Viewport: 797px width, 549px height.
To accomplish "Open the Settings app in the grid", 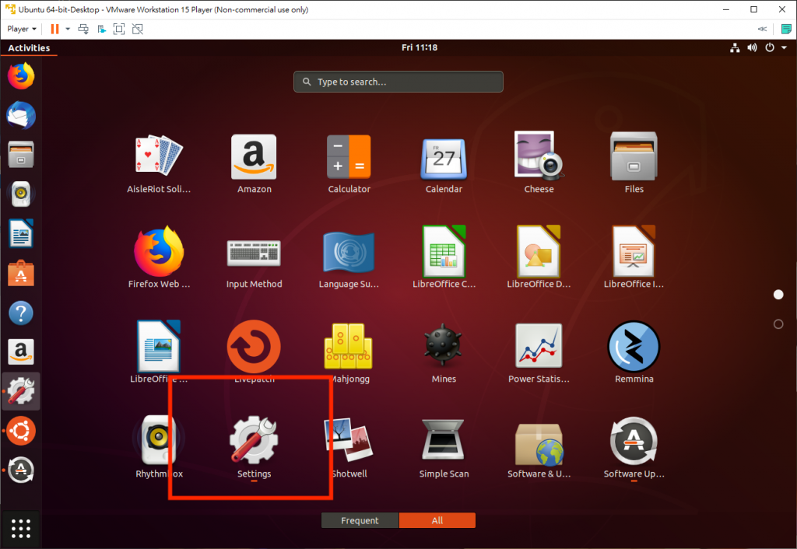I will pyautogui.click(x=254, y=447).
